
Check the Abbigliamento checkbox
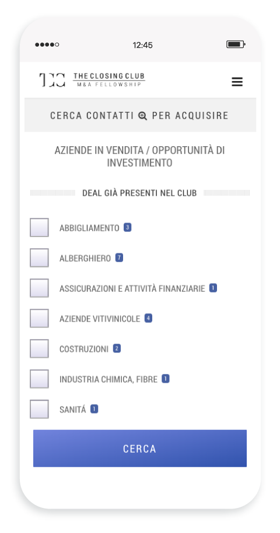pos(39,227)
